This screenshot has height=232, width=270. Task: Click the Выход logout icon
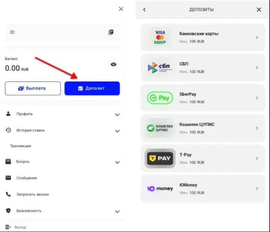(x=8, y=227)
